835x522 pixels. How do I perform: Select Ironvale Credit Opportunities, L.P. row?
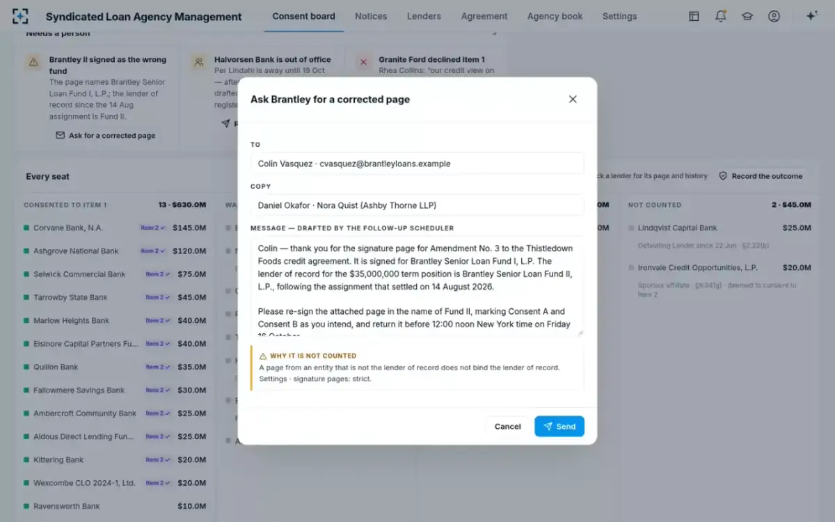click(719, 280)
